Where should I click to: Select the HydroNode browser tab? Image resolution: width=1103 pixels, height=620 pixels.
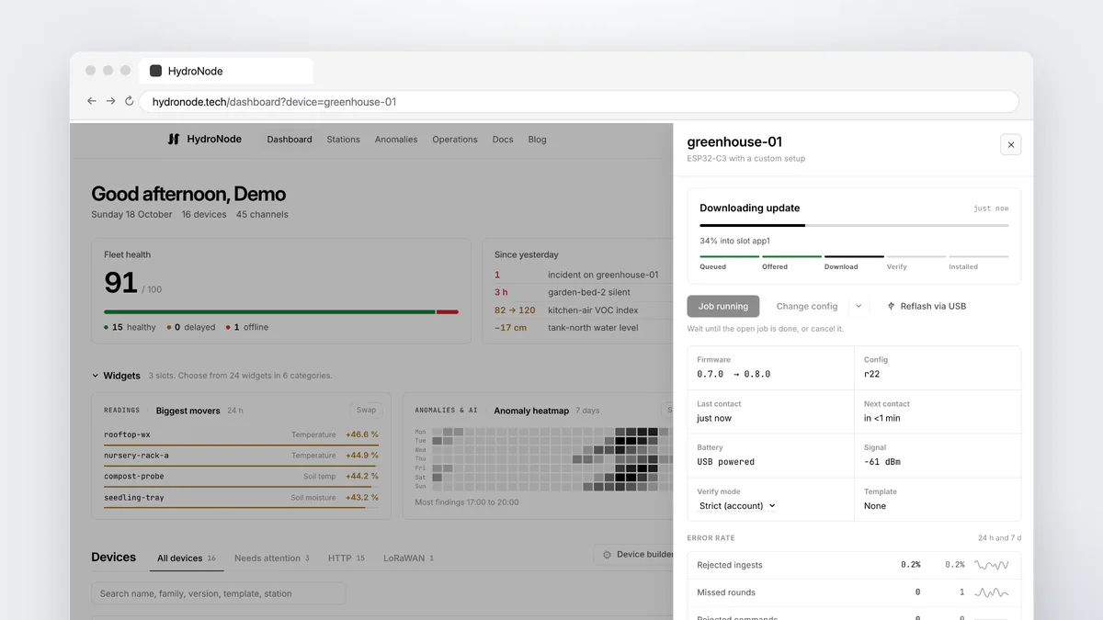coord(226,71)
